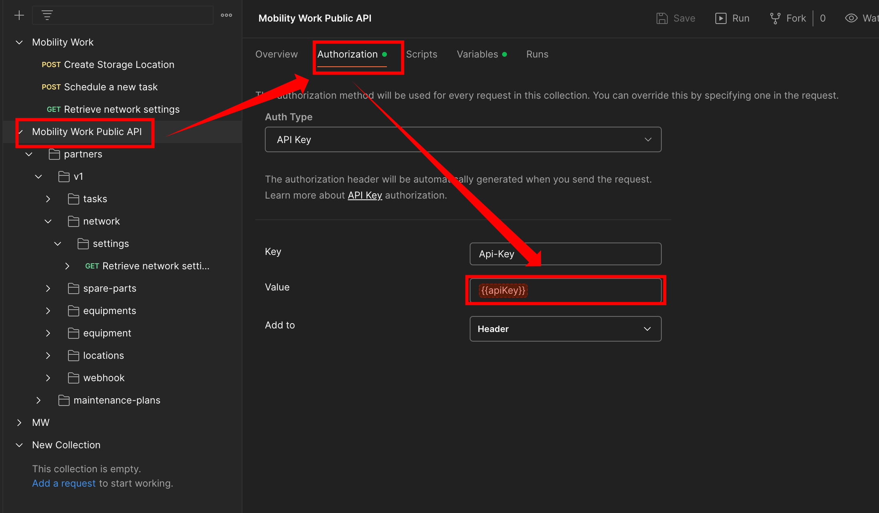The height and width of the screenshot is (513, 879).
Task: Collapse the New Collection chevron
Action: pyautogui.click(x=19, y=445)
